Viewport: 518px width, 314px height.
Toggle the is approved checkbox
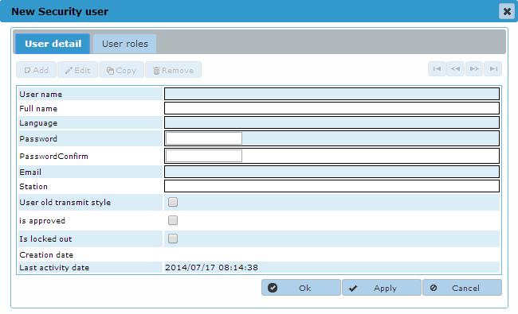pos(173,220)
